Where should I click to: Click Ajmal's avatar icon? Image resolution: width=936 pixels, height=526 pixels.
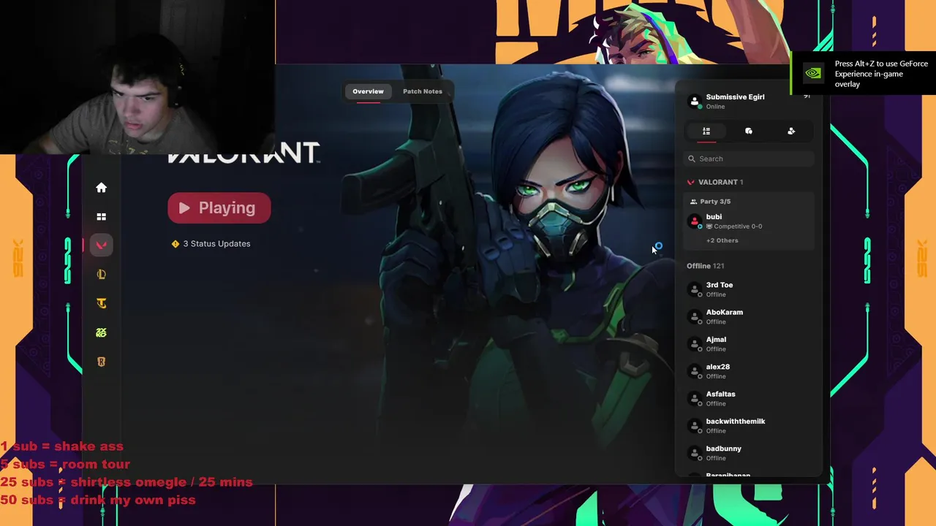pos(694,343)
